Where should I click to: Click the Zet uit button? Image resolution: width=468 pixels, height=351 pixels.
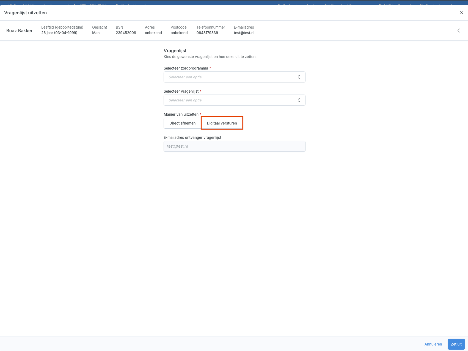pyautogui.click(x=456, y=344)
